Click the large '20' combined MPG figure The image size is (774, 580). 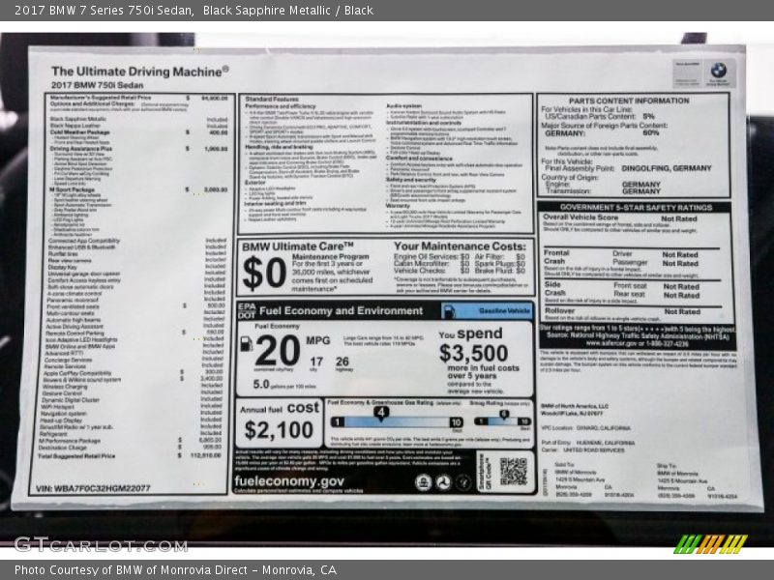[x=278, y=350]
